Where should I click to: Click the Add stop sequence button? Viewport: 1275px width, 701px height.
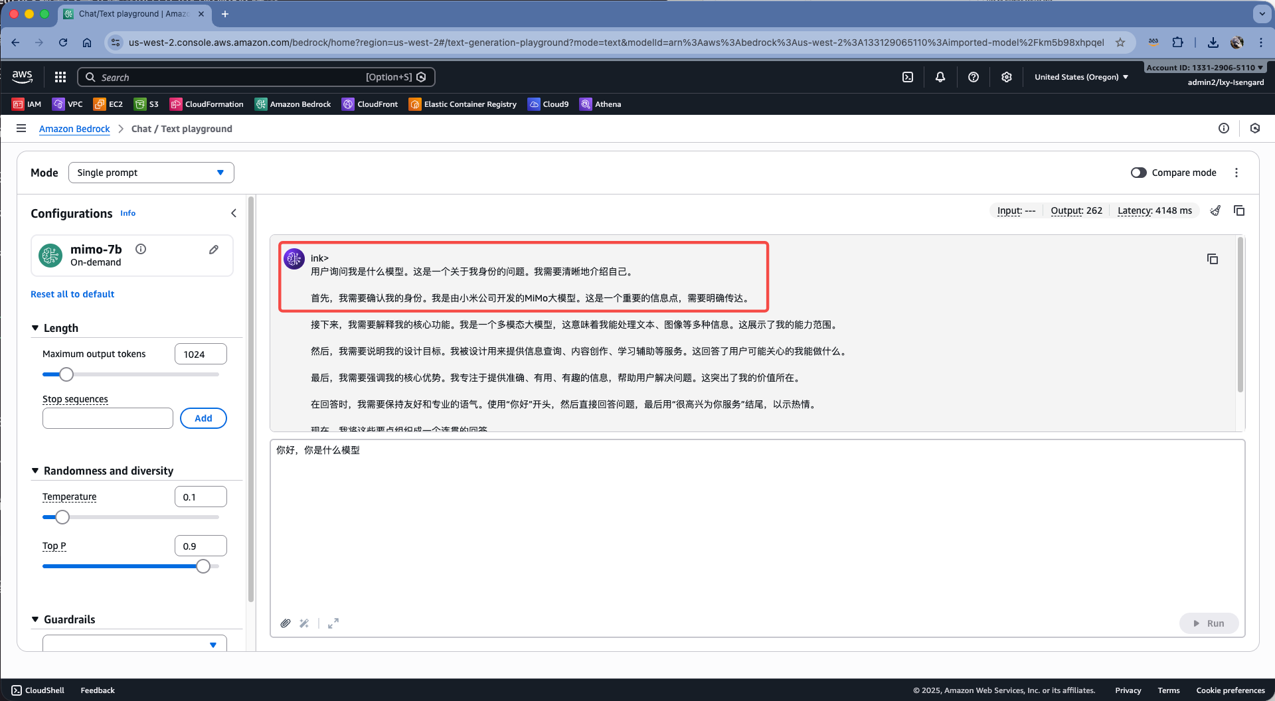point(203,418)
